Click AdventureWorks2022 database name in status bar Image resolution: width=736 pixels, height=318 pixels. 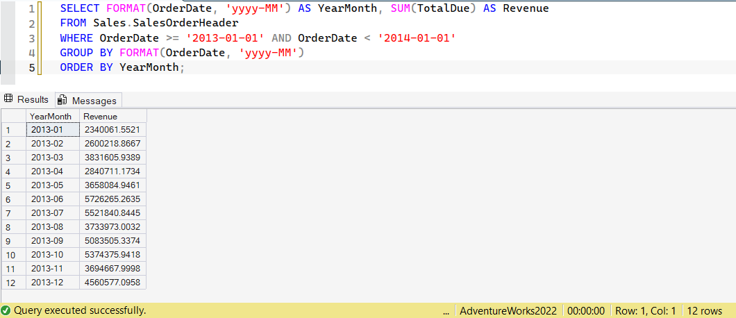point(508,310)
